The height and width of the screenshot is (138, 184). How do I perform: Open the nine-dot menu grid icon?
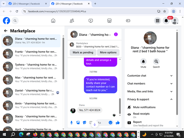[158, 21]
